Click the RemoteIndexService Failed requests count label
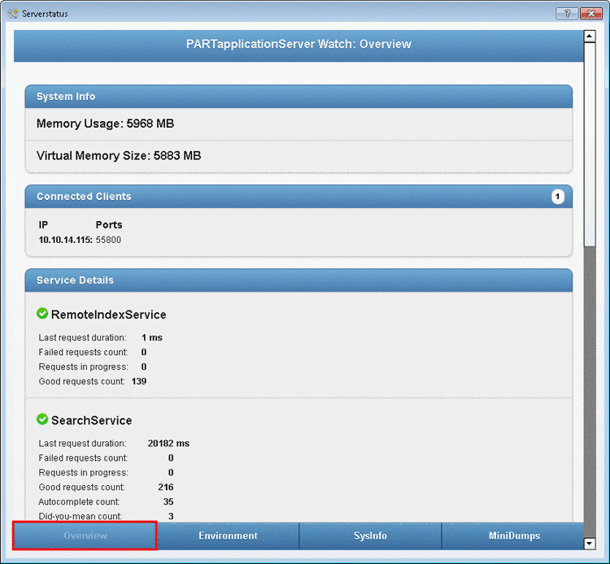This screenshot has height=564, width=610. click(x=83, y=352)
